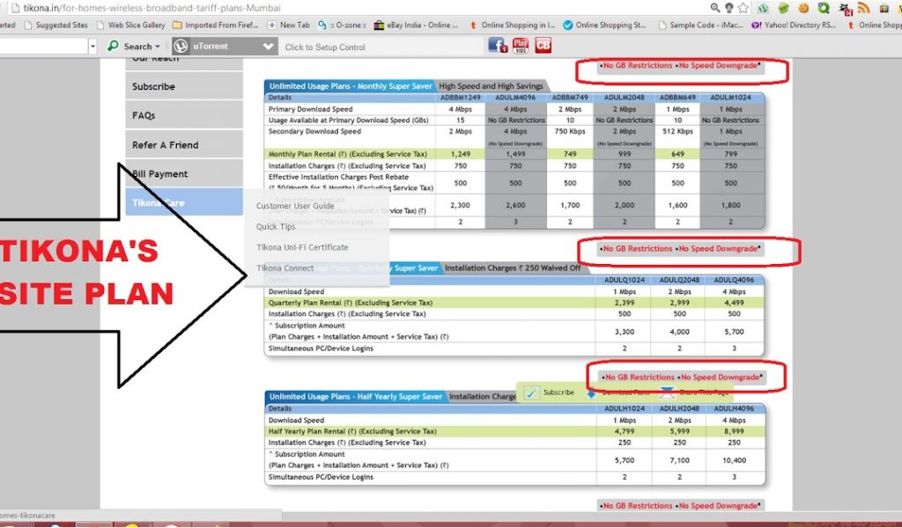Image resolution: width=902 pixels, height=528 pixels.
Task: Click the Facebook icon in the toolbar
Action: coord(497,46)
